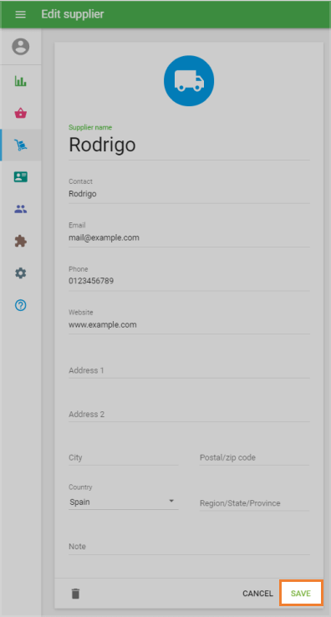Open the help question mark icon

pyautogui.click(x=20, y=305)
